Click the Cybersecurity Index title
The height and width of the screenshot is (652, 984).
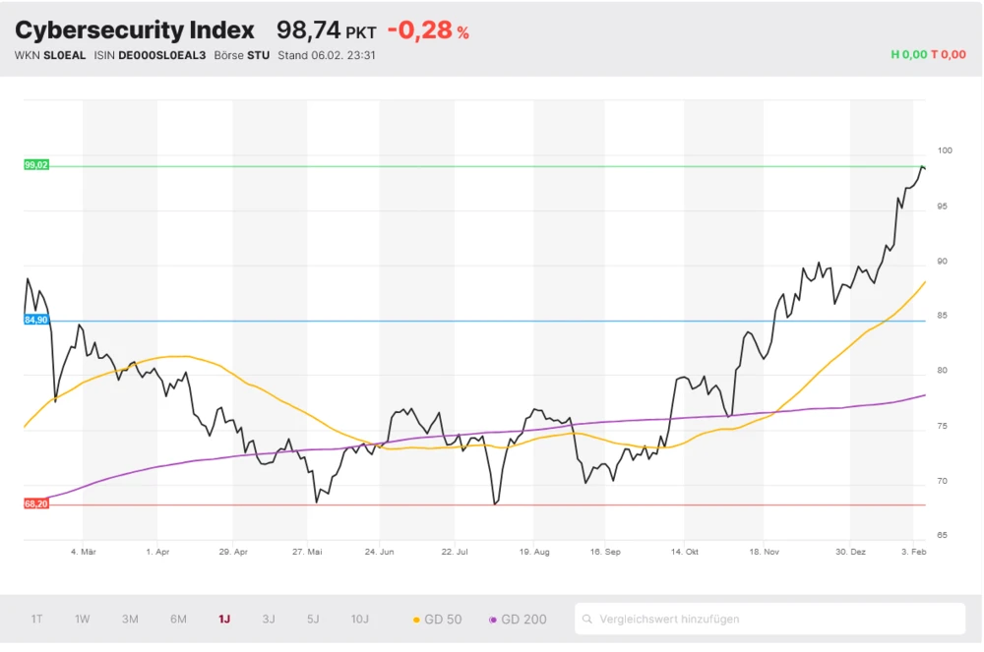pos(135,30)
